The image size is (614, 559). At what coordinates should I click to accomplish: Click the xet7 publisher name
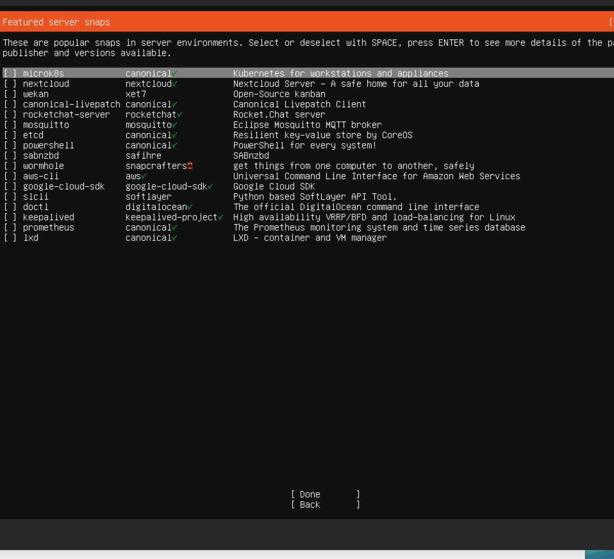[x=136, y=94]
